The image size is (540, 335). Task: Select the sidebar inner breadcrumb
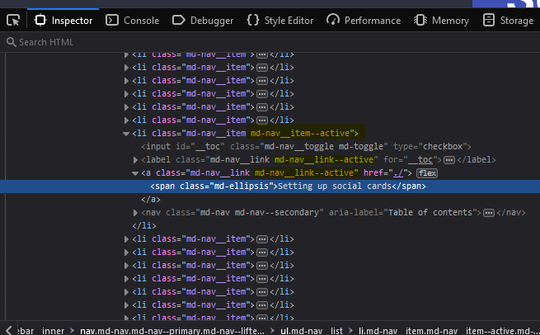click(40, 331)
